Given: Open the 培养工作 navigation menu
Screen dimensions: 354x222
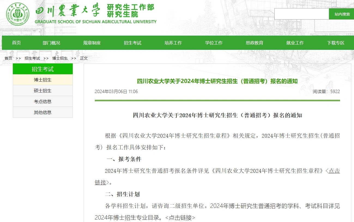Looking at the screenshot, I should pos(173,43).
